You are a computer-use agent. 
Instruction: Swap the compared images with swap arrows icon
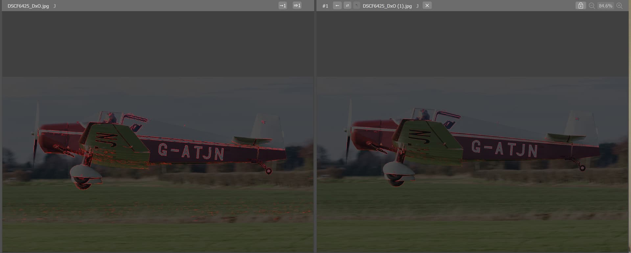point(347,6)
